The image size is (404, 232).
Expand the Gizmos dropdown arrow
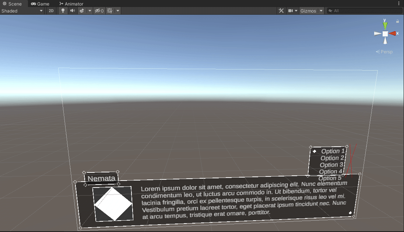[321, 11]
